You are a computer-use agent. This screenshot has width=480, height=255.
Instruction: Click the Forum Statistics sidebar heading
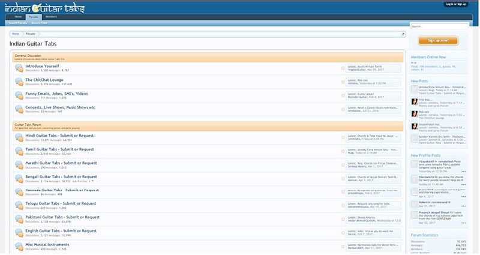(x=425, y=235)
